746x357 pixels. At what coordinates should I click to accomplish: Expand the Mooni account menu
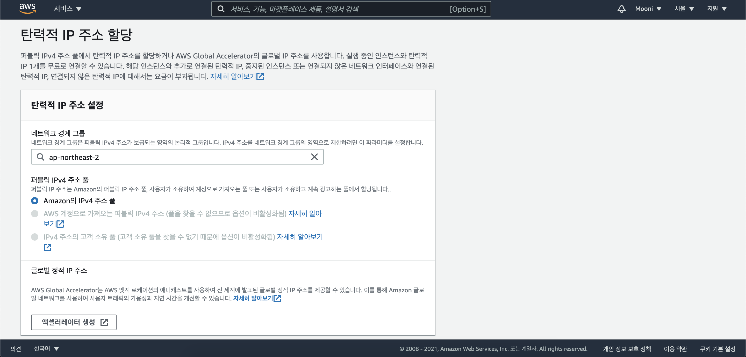pyautogui.click(x=648, y=9)
